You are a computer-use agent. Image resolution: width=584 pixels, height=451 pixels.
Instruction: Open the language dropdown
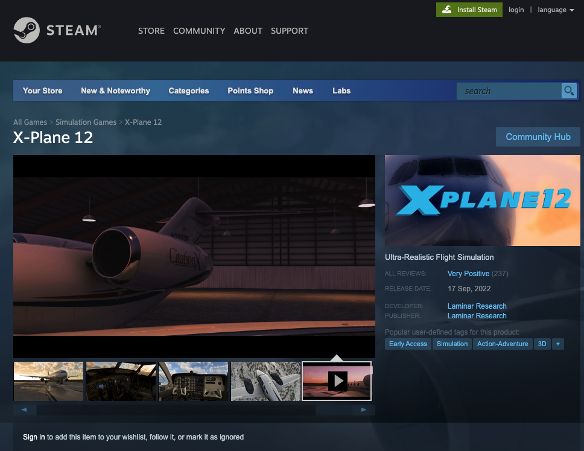pyautogui.click(x=556, y=10)
